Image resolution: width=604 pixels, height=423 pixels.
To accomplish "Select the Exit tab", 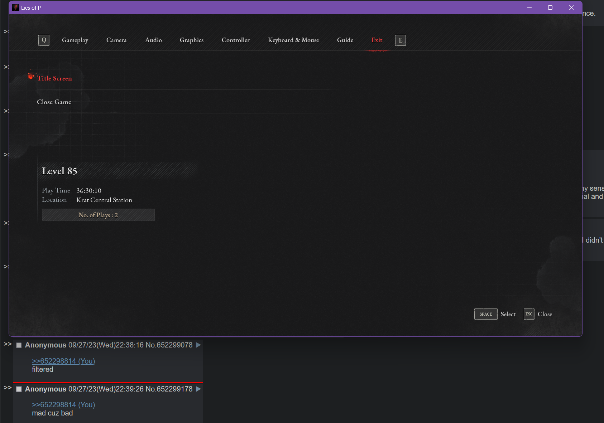I will [x=377, y=40].
